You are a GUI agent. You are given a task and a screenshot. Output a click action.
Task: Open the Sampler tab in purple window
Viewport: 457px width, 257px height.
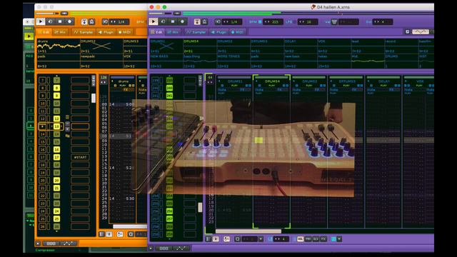(196, 32)
